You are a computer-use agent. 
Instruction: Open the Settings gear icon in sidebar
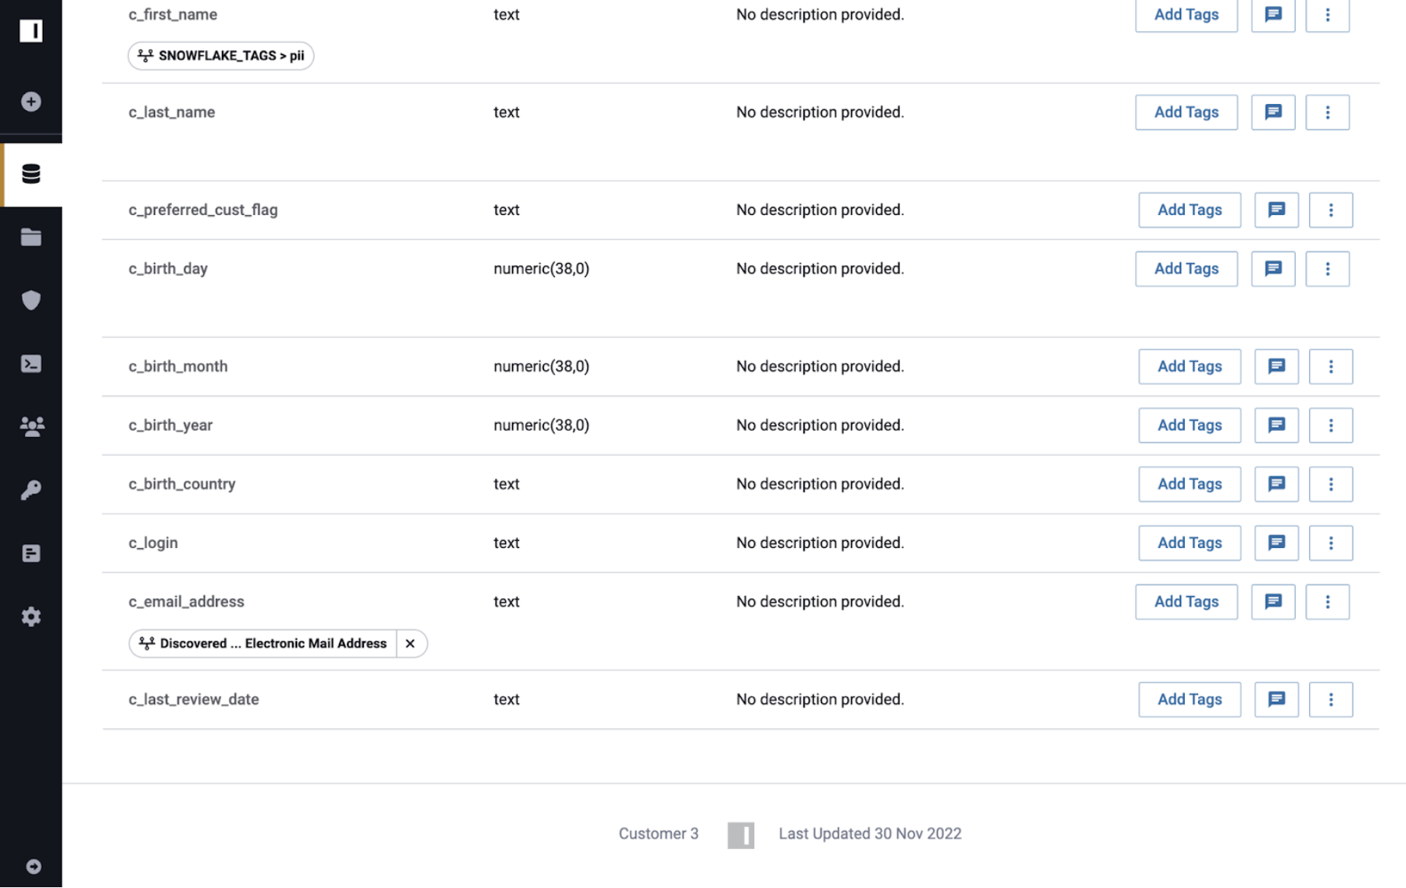[x=31, y=617]
